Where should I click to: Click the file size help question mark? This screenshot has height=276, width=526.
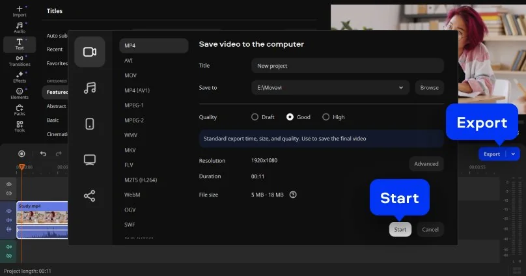click(x=293, y=195)
